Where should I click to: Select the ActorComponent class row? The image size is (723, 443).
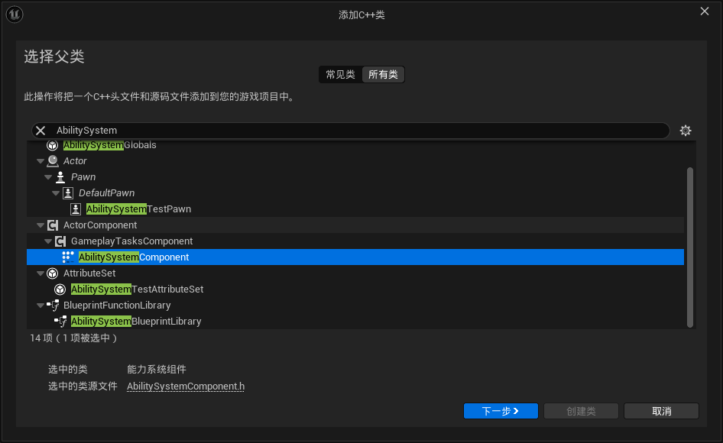[355, 225]
